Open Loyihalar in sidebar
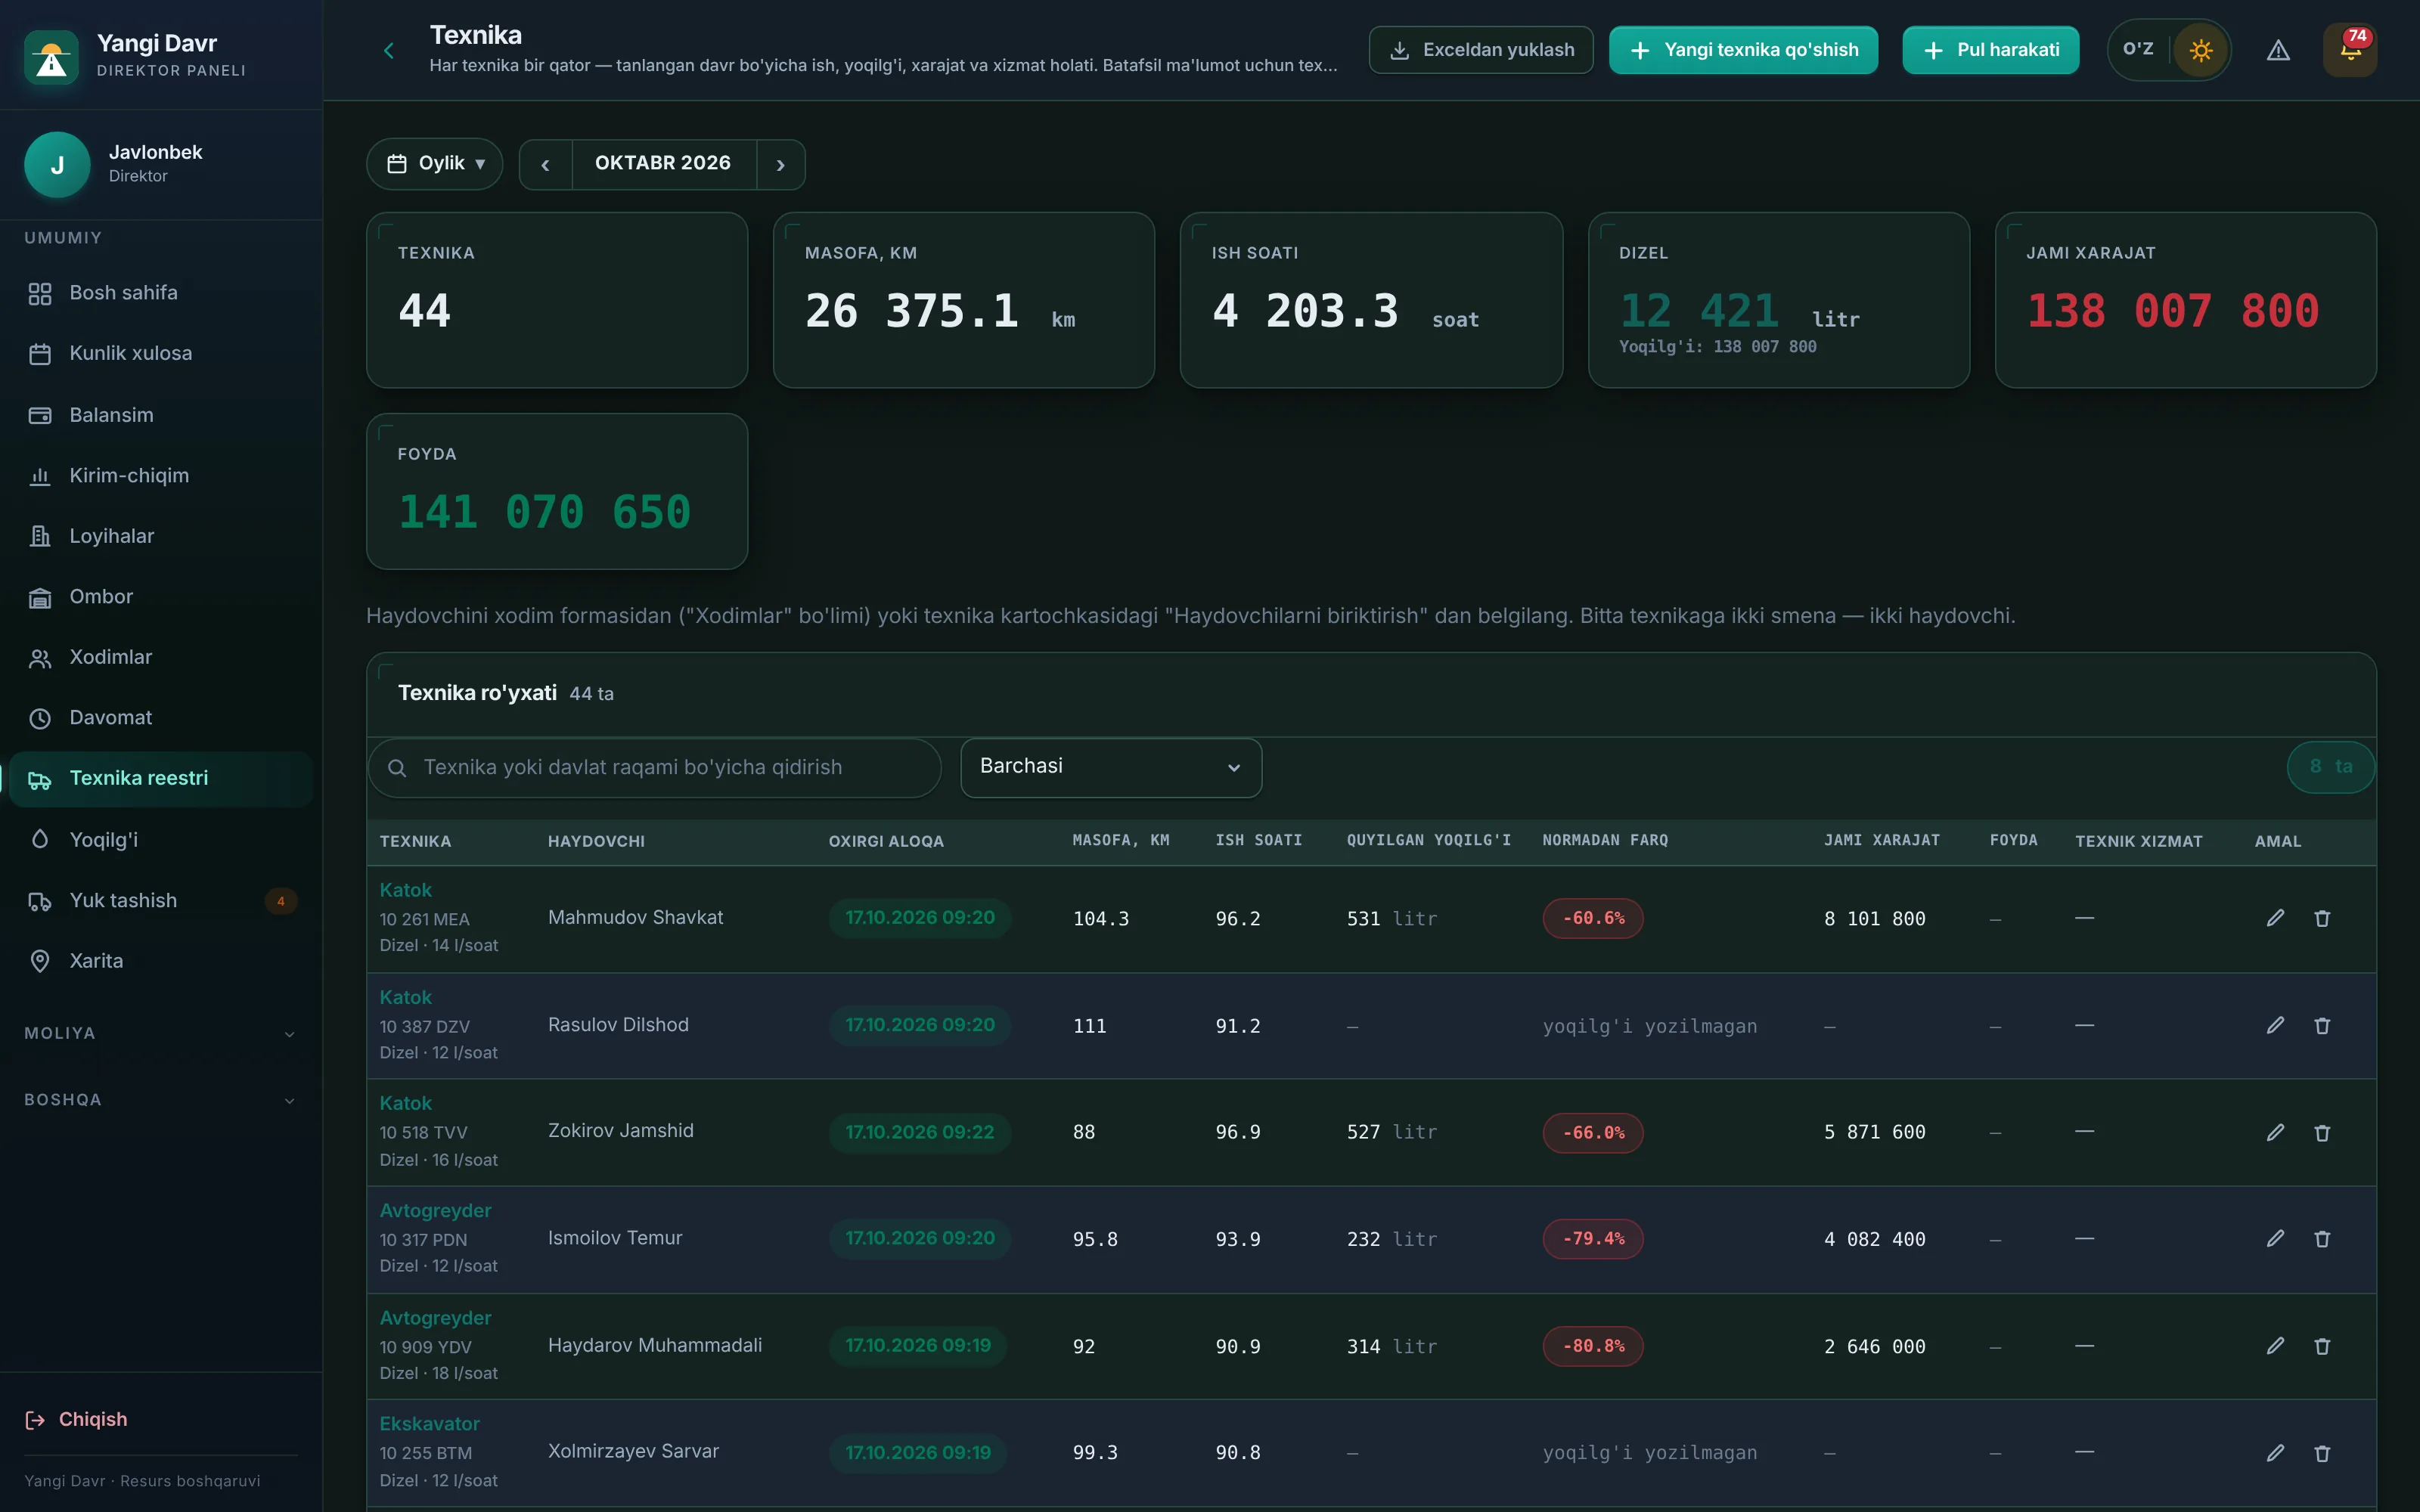The width and height of the screenshot is (2420, 1512). [161, 536]
